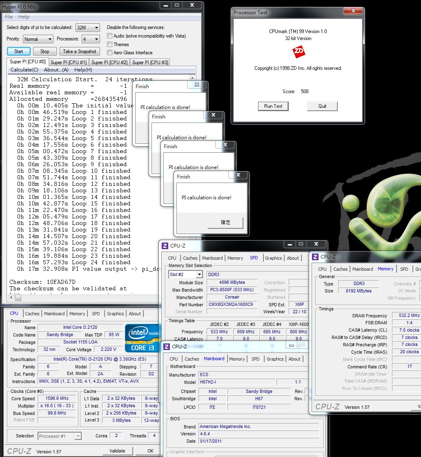
Task: Click the Stop button in Hyper PI
Action: 45,51
